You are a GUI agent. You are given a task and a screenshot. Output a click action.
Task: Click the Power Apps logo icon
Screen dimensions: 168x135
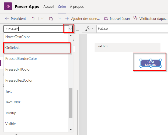(8, 6)
